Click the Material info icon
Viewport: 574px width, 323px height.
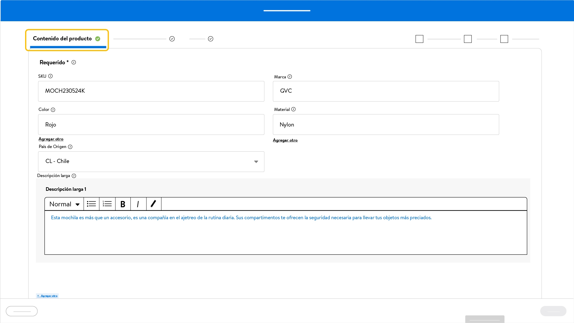click(x=294, y=109)
